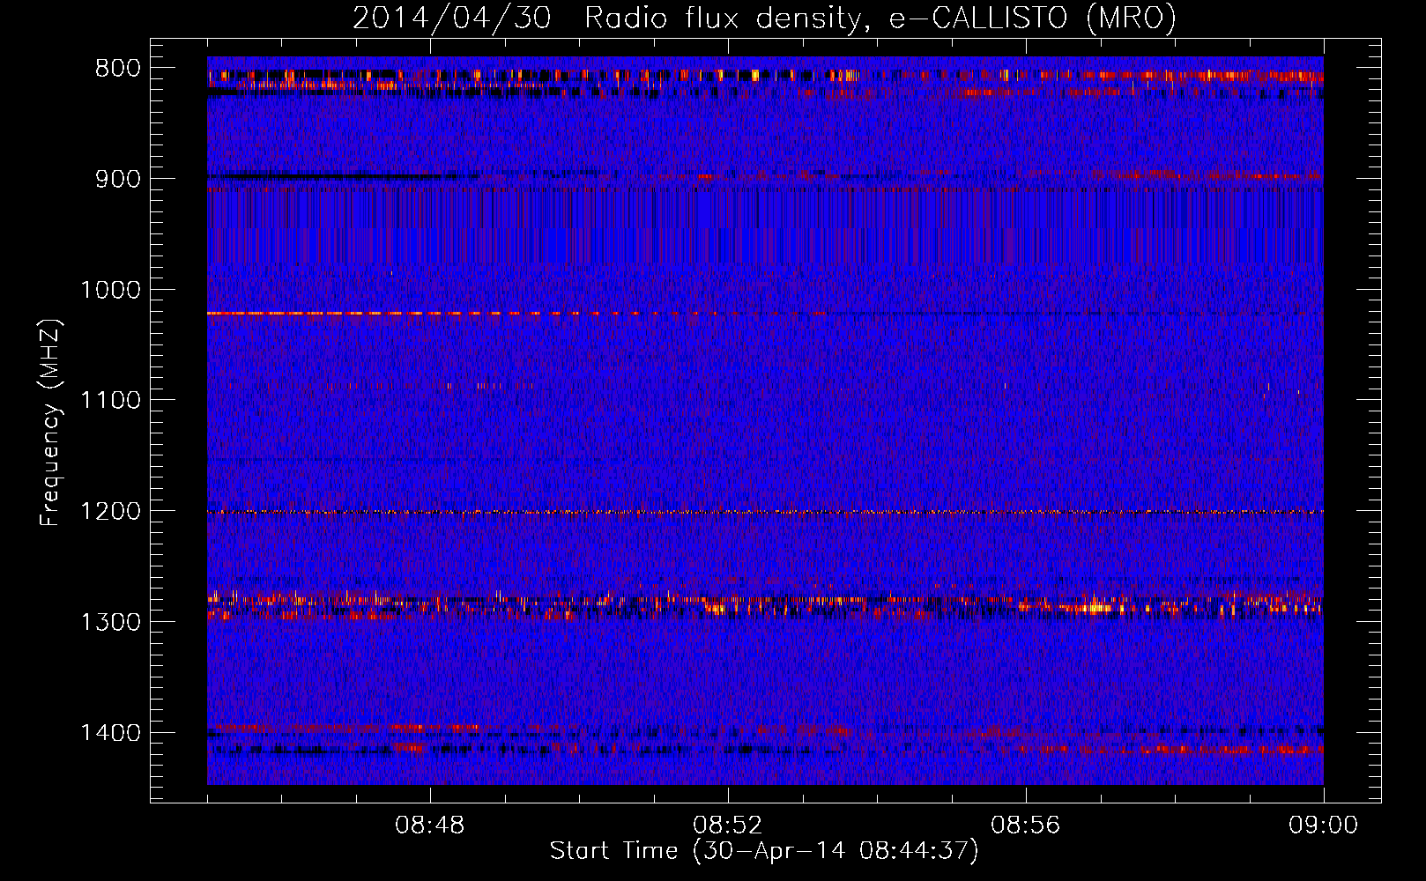Click the 'Frequency (MHZ)' axis label
Viewport: 1426px width, 881px height.
click(x=50, y=423)
